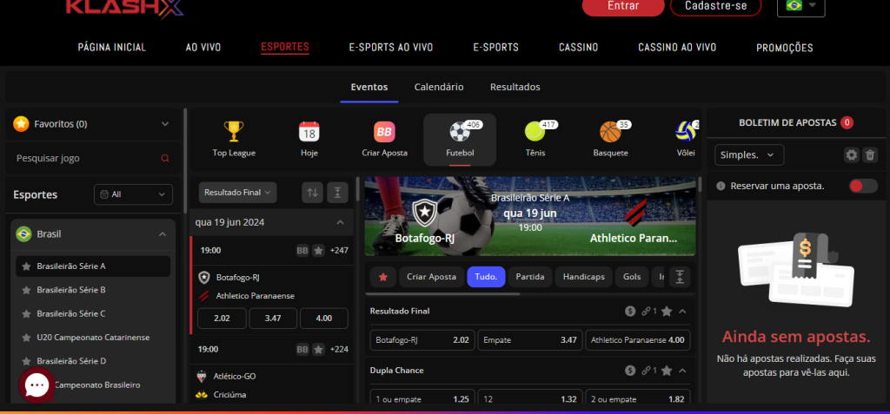Collapse the Brasil country section

(x=163, y=234)
